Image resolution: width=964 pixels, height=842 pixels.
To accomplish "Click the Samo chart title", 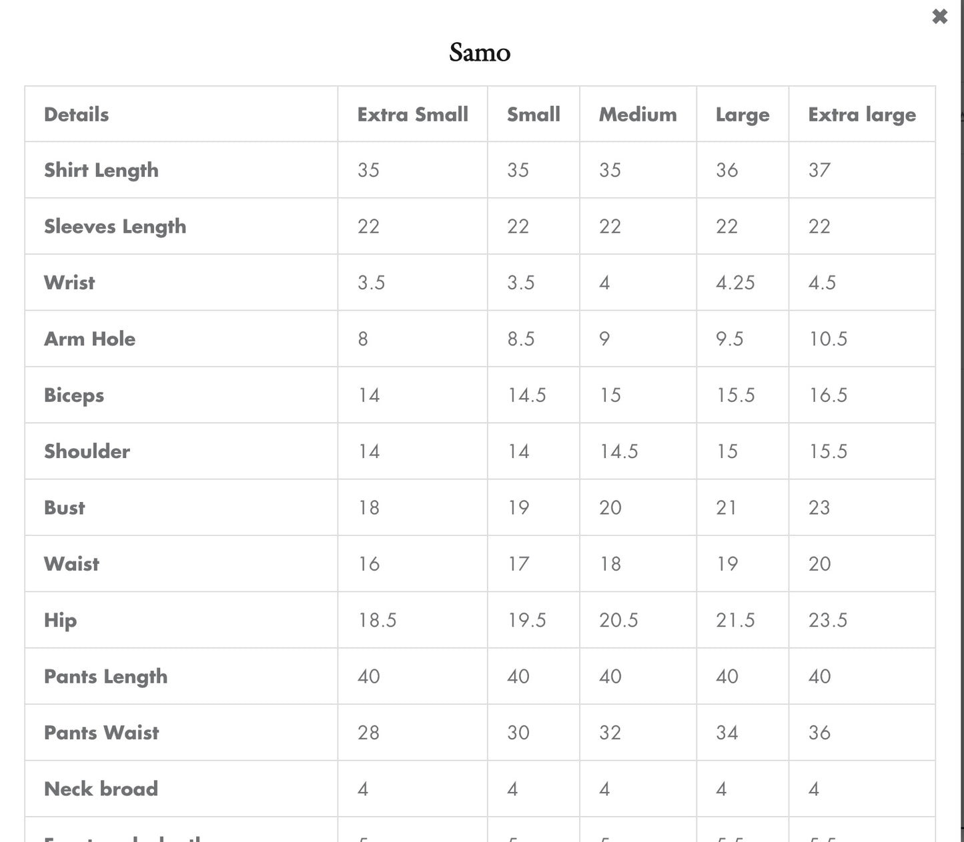I will click(x=480, y=53).
